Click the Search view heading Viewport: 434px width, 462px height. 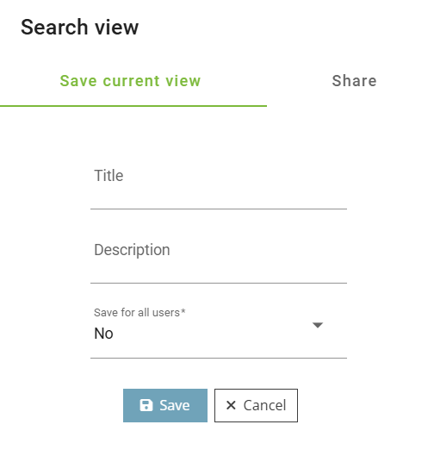[79, 27]
